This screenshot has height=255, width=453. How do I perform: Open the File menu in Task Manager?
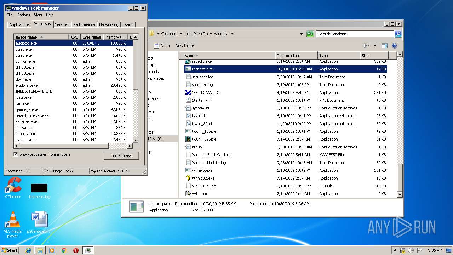pos(10,15)
